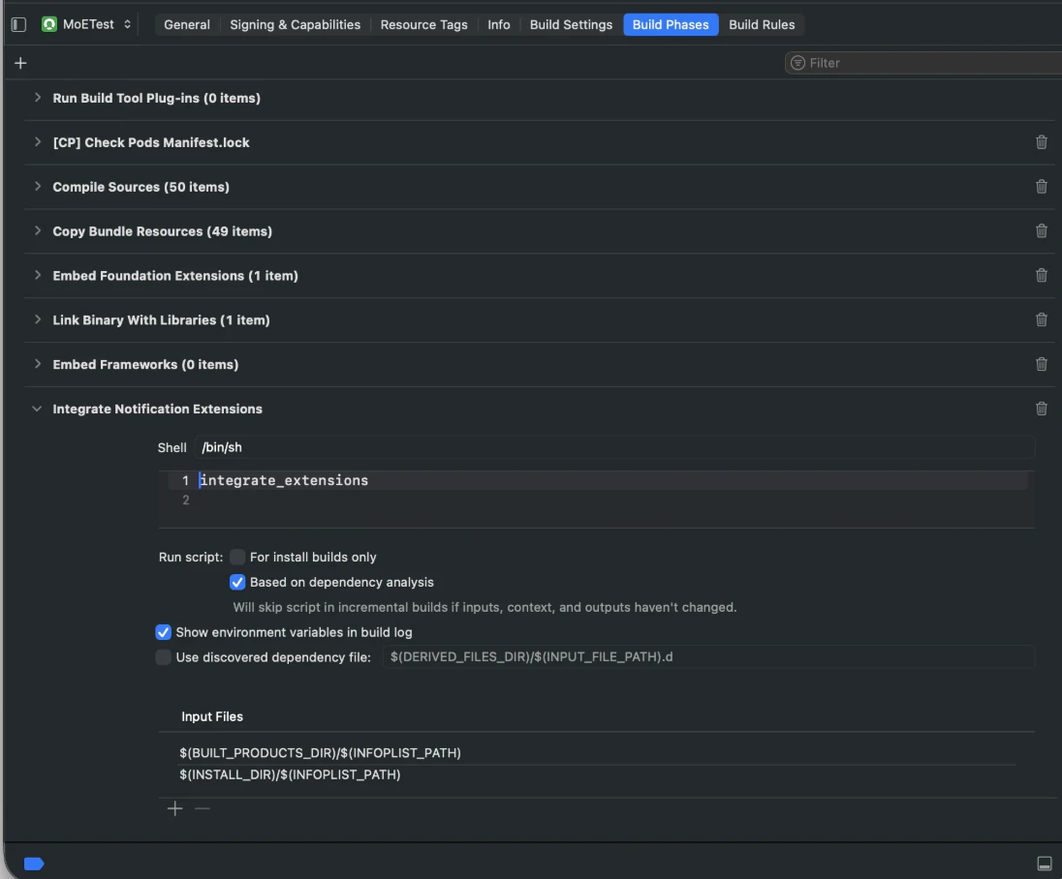Delete the Link Binary With Libraries phase
Image resolution: width=1062 pixels, height=879 pixels.
[x=1041, y=320]
